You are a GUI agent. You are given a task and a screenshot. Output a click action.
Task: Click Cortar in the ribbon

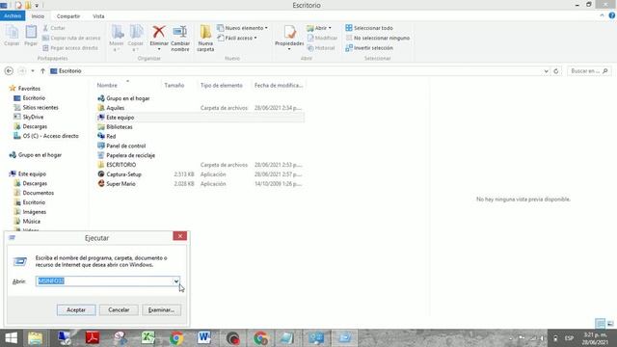point(54,28)
